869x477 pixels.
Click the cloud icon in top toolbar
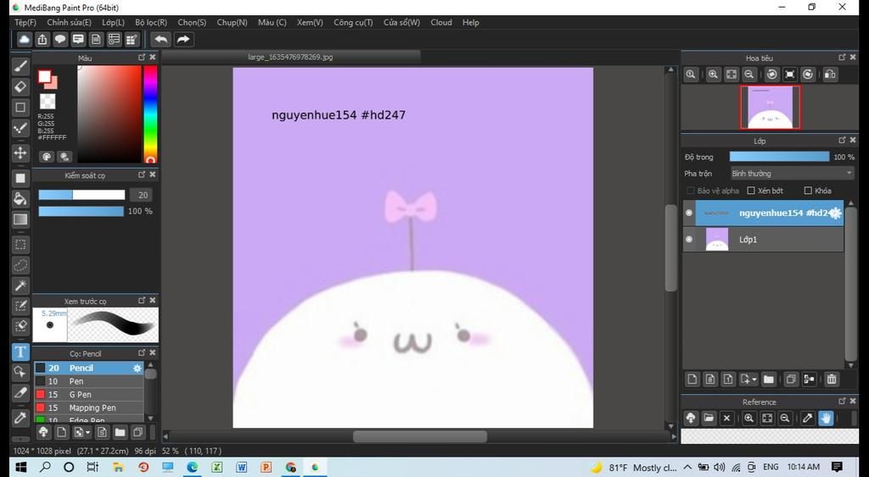coord(25,39)
